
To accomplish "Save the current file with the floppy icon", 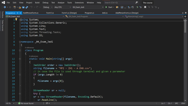I will coord(23,7).
